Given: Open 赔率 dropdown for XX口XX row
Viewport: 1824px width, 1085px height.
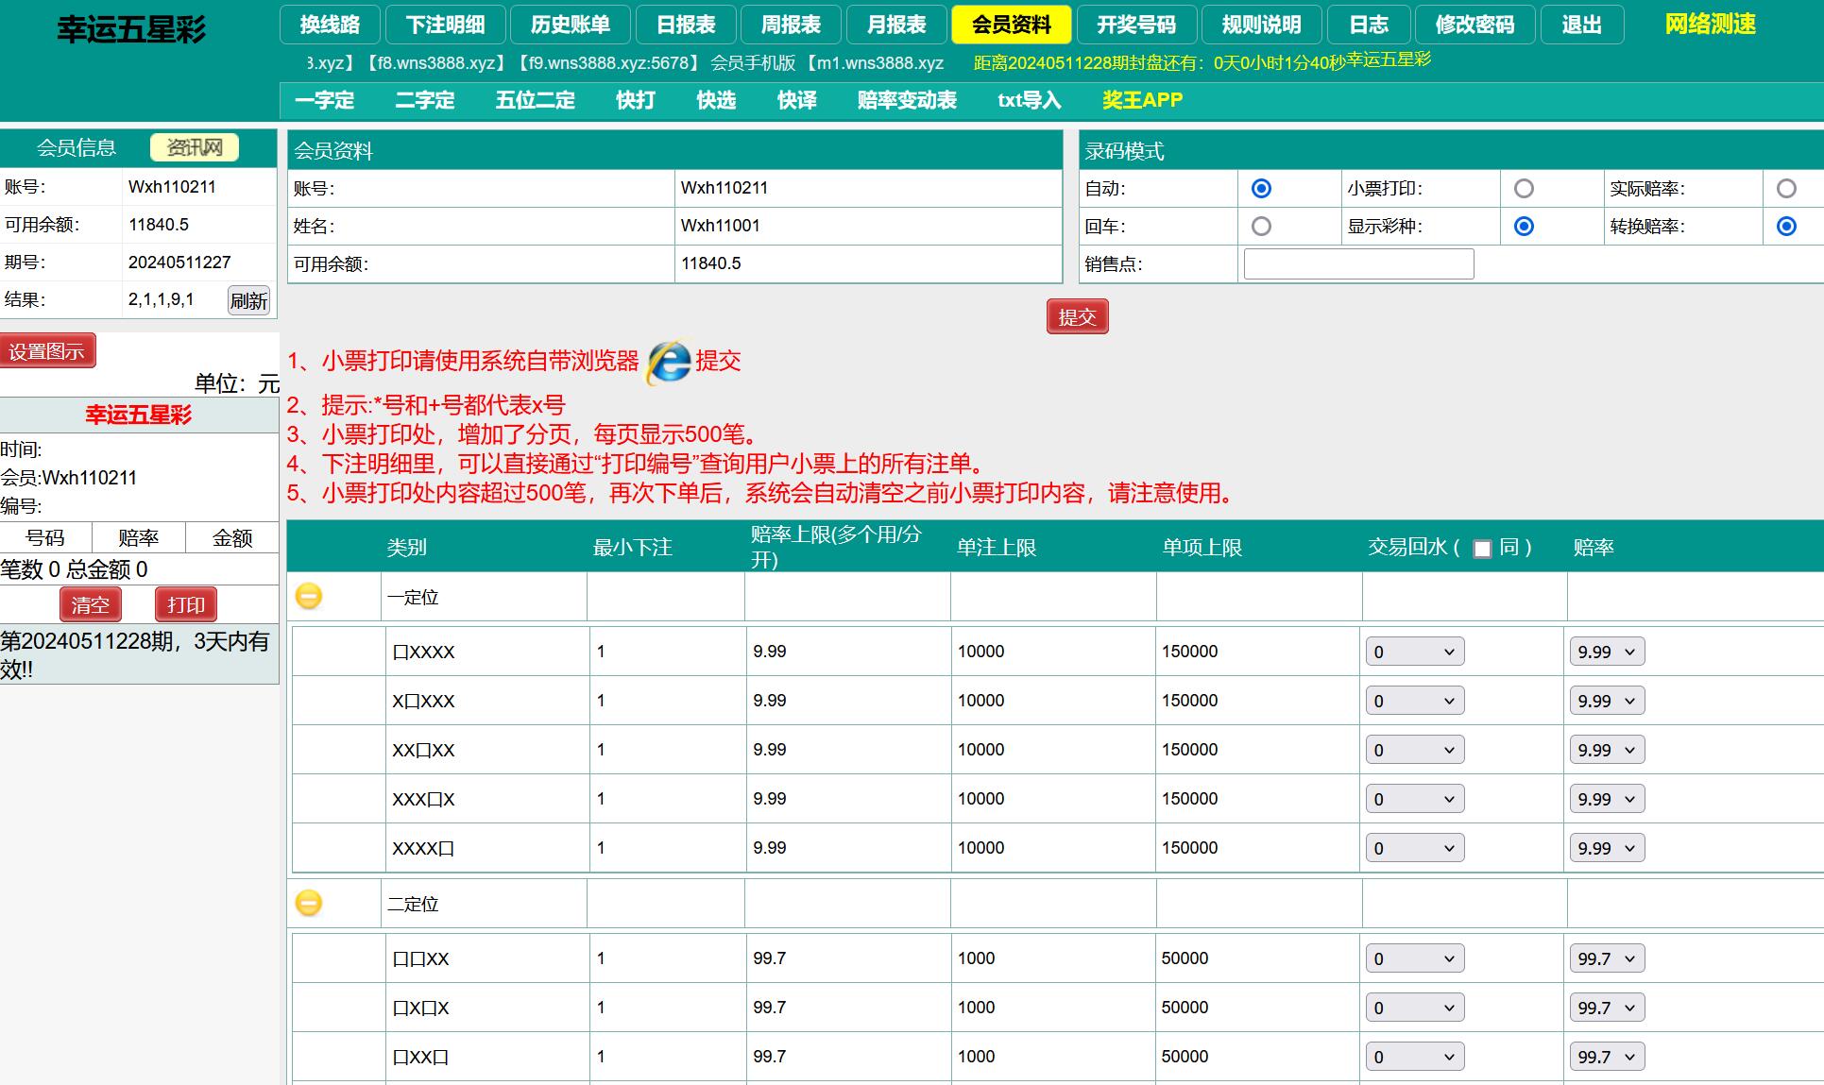Looking at the screenshot, I should (1606, 750).
